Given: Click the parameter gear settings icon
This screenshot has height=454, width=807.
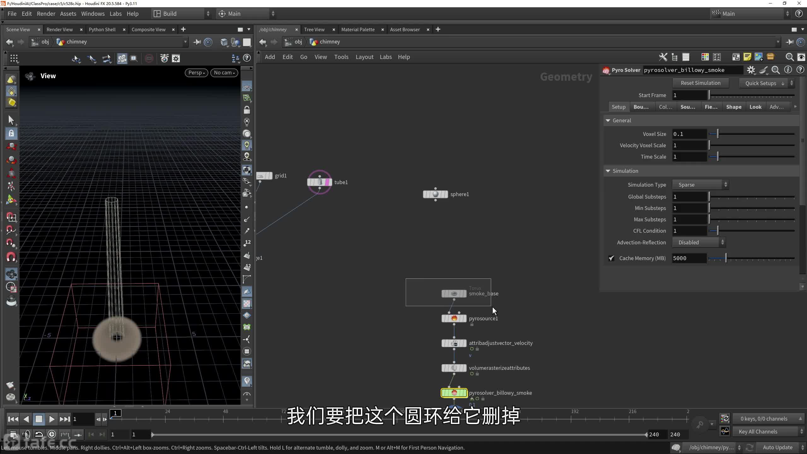Looking at the screenshot, I should (751, 70).
